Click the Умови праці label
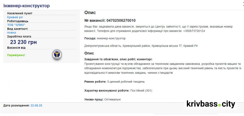 pyautogui.click(x=94, y=99)
